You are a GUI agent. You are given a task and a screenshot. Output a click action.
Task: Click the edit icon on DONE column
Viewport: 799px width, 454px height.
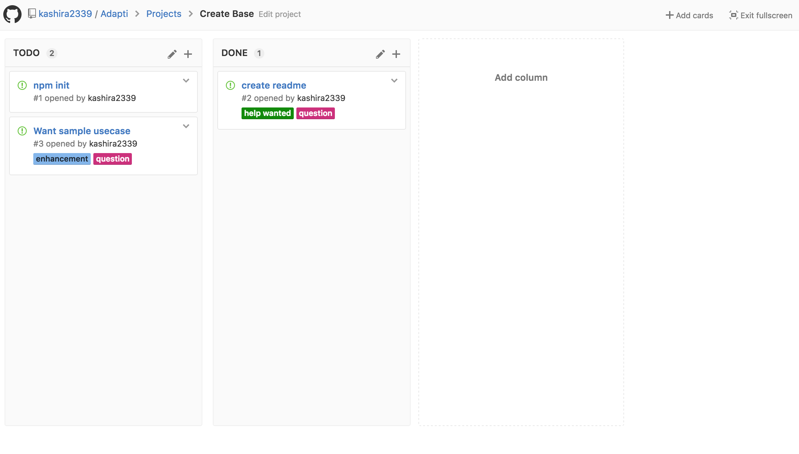click(380, 54)
